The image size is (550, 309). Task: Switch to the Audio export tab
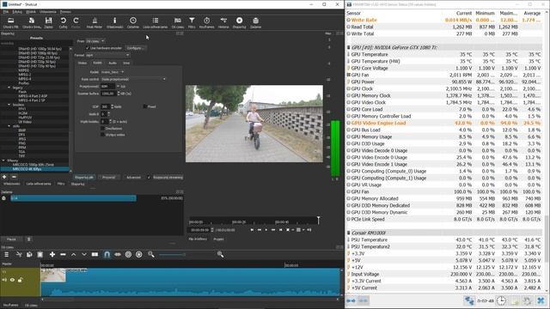[113, 63]
